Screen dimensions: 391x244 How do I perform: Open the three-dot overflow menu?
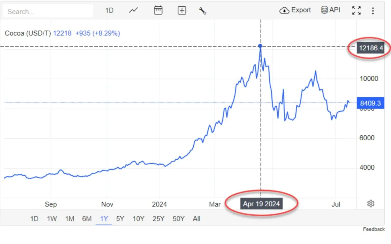coord(373,10)
